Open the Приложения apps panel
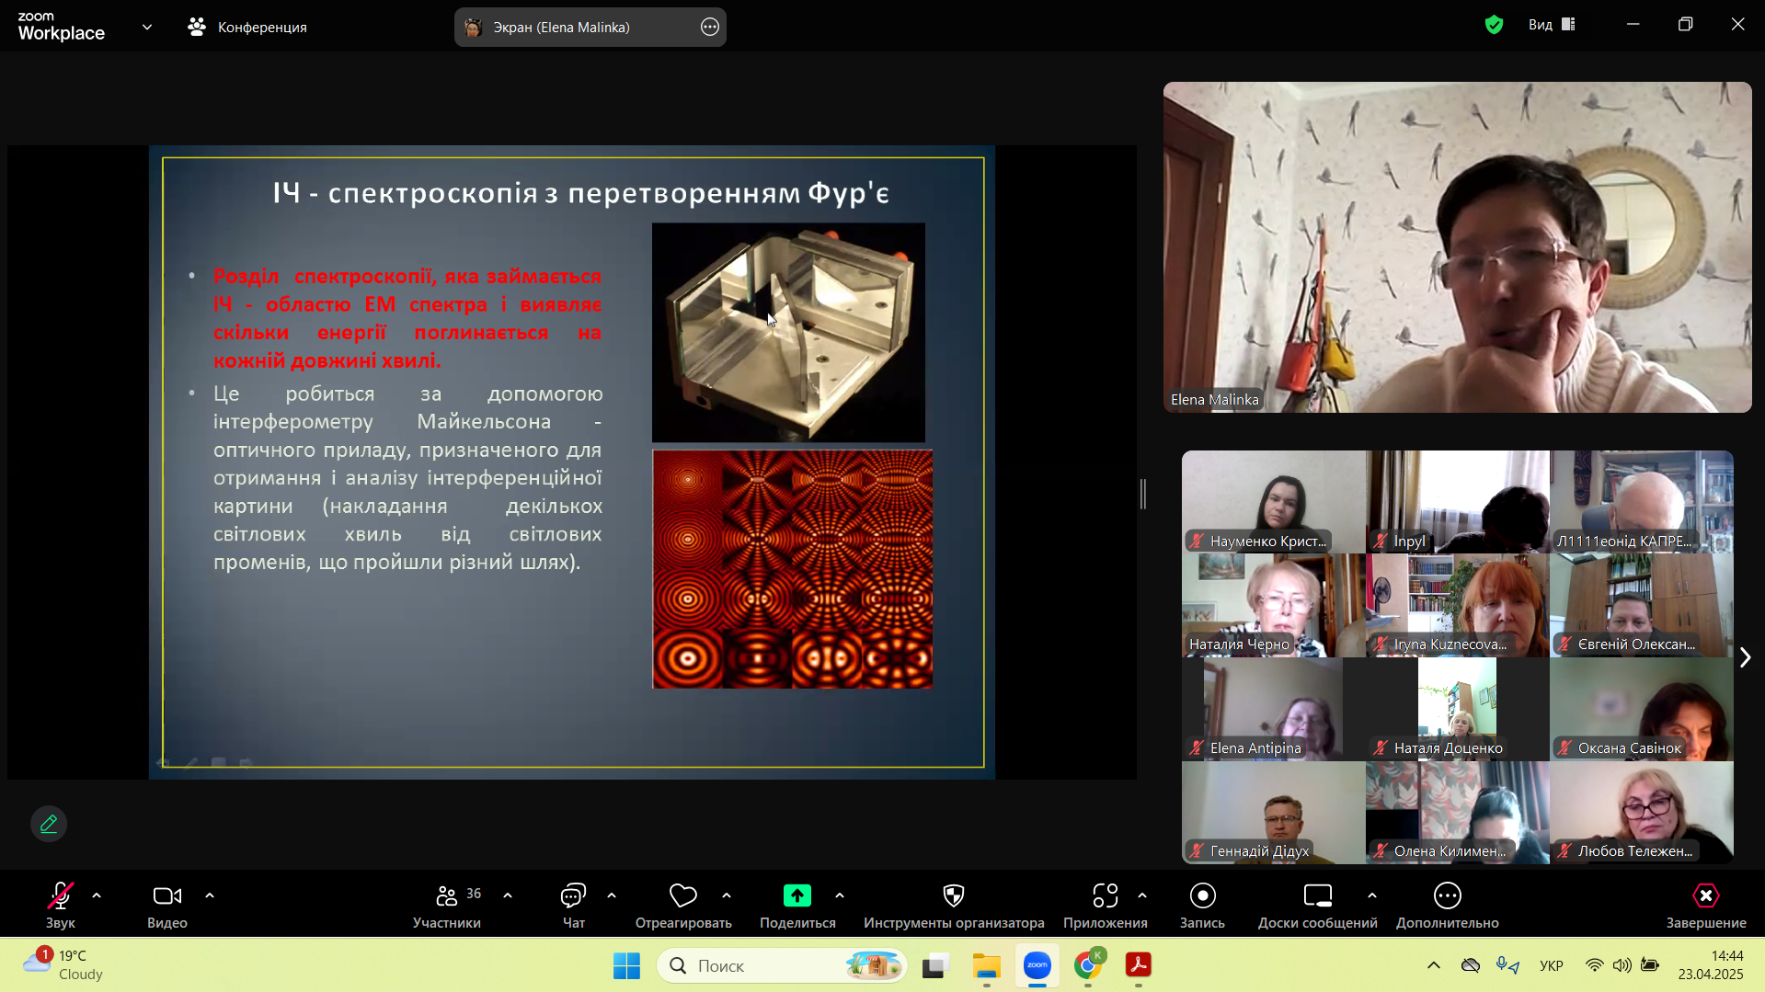The width and height of the screenshot is (1765, 992). click(1106, 905)
